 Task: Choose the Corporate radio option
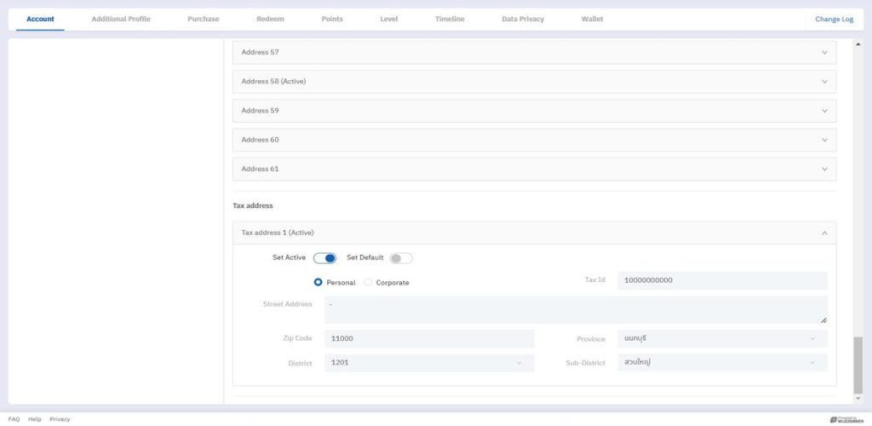click(368, 282)
